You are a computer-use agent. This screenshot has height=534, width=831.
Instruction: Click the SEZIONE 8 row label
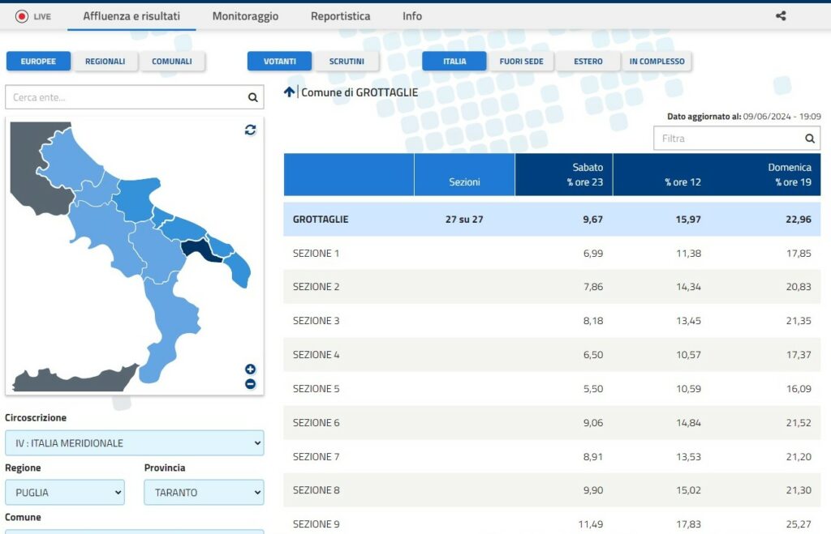(x=316, y=490)
